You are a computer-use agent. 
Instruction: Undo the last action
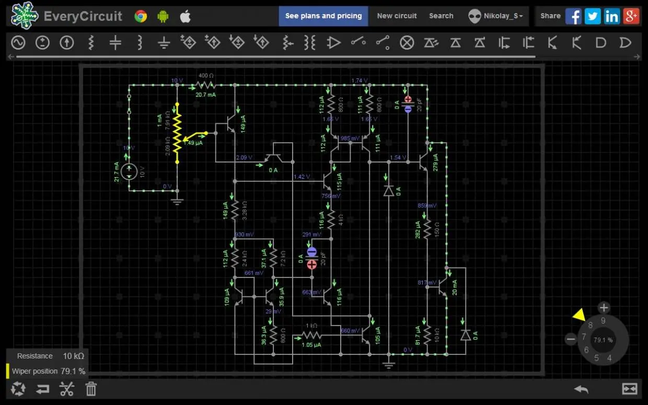(581, 389)
